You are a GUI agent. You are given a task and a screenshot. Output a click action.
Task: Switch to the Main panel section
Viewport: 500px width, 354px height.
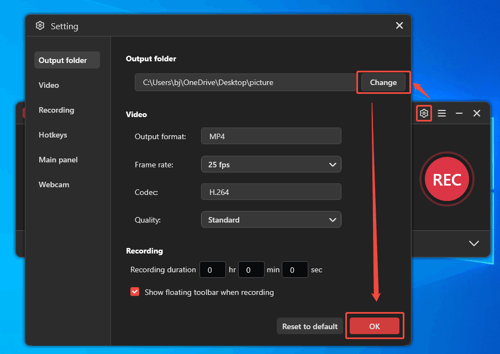click(57, 160)
